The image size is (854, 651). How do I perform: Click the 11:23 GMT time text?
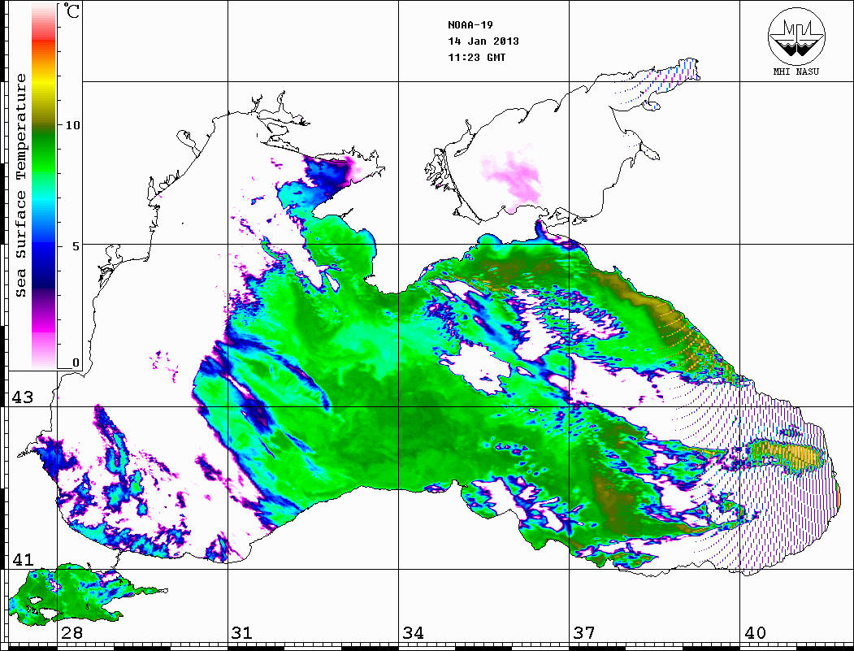point(476,58)
